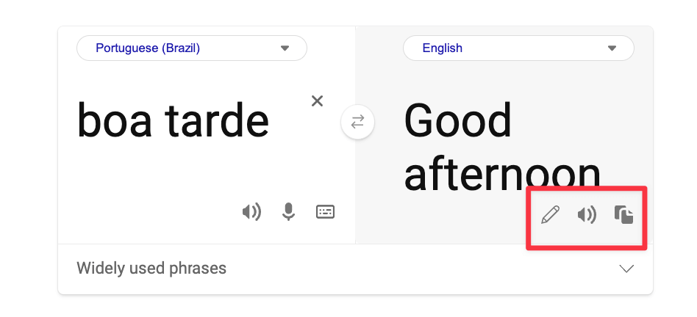
Task: Click the Good afternoon translated text
Action: point(502,147)
